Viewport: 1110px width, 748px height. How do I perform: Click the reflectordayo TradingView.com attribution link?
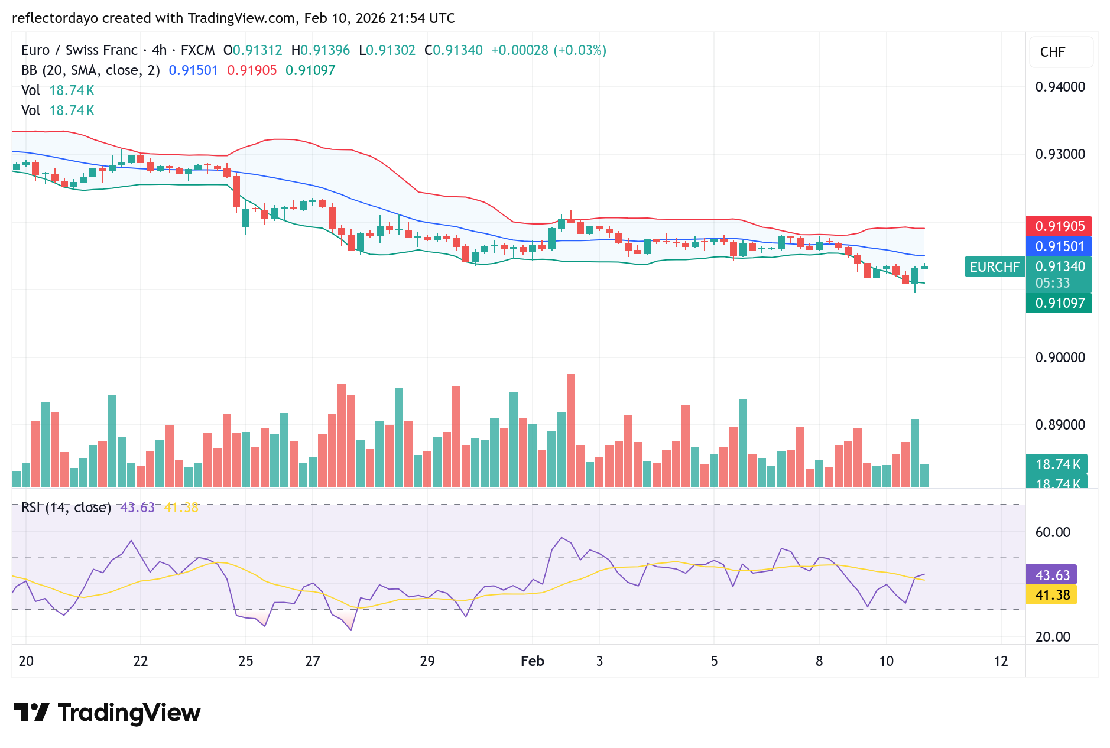233,18
